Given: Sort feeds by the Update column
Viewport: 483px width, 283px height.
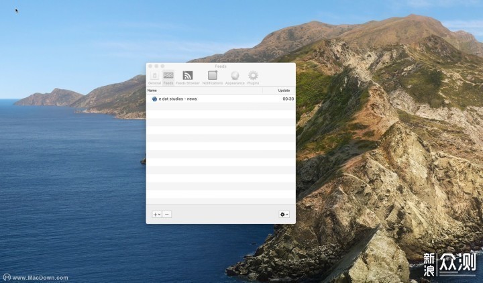Looking at the screenshot, I should click(x=279, y=91).
